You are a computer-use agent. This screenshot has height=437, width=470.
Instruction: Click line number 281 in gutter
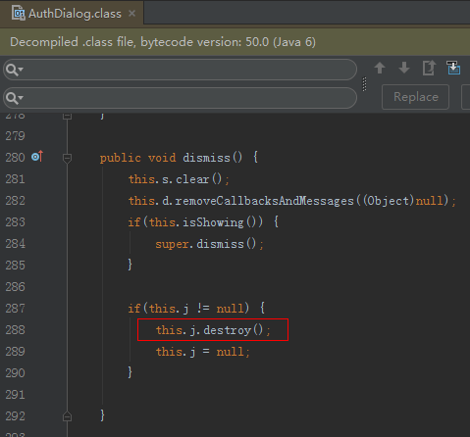click(x=15, y=179)
